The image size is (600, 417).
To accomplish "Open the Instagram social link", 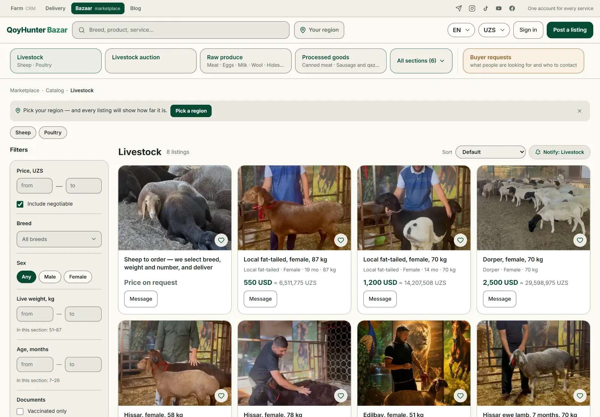I will click(472, 8).
